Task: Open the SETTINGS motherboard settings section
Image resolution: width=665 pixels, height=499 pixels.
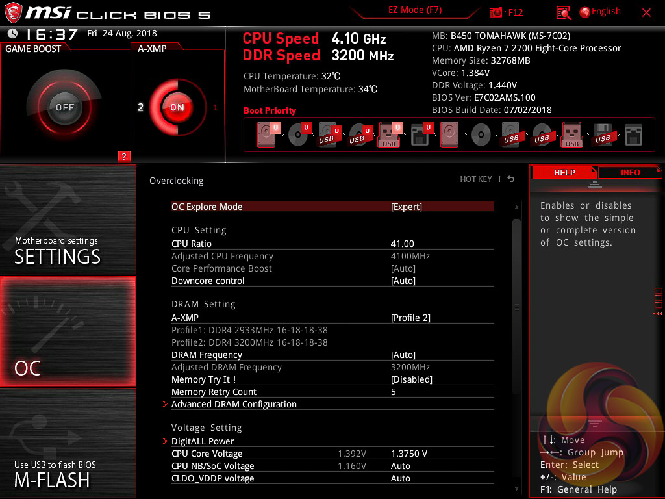Action: point(68,220)
